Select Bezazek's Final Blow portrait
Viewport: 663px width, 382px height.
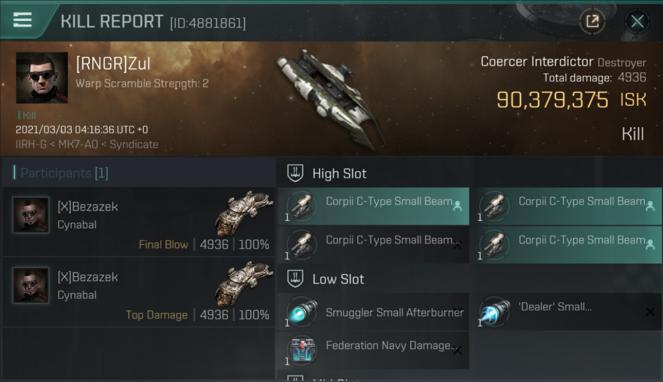pos(31,215)
